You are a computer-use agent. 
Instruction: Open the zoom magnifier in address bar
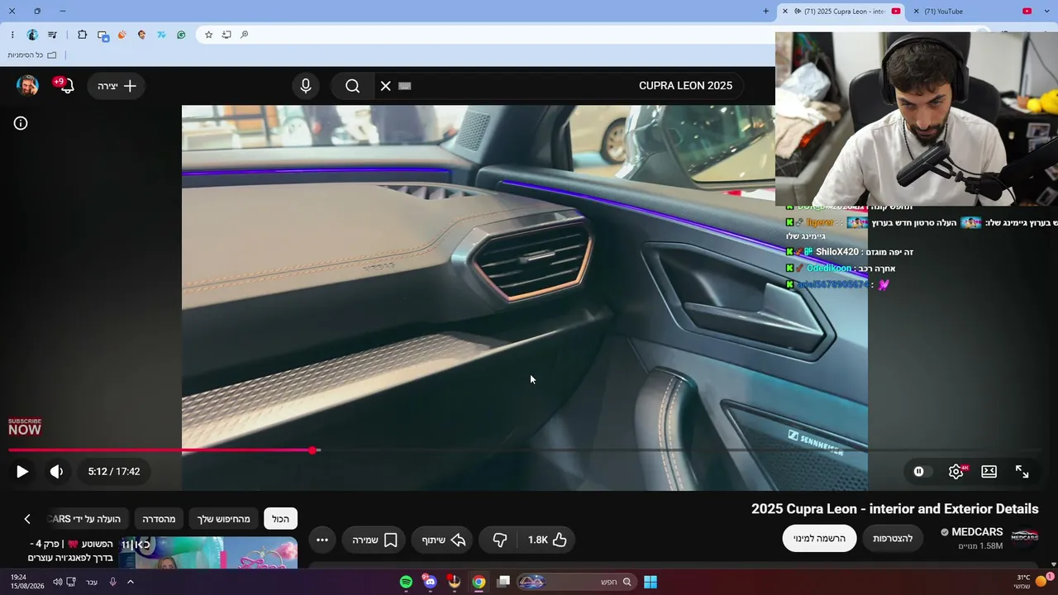(245, 35)
